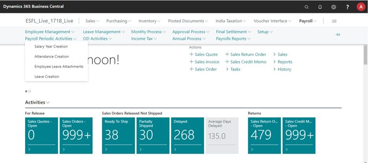Expand Monthy Process submenu
Screen dimensions: 369x163
point(148,32)
